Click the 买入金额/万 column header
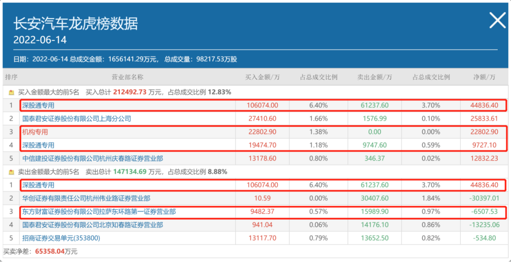This screenshot has width=511, height=262. point(262,77)
